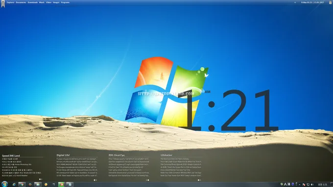Open the network tray icon
Image resolution: width=333 pixels, height=187 pixels.
tap(308, 185)
